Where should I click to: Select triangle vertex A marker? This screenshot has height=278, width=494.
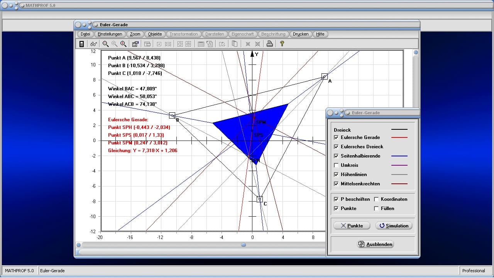pos(325,76)
